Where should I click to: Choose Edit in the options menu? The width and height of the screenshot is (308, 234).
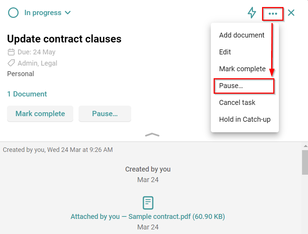tap(225, 52)
